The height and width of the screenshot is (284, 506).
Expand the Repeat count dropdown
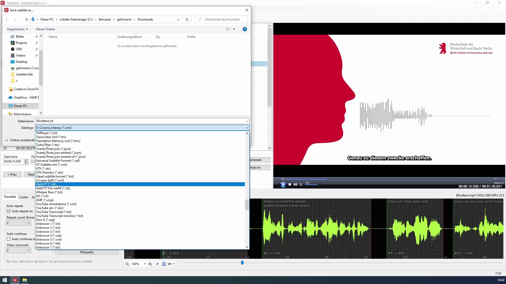28,223
